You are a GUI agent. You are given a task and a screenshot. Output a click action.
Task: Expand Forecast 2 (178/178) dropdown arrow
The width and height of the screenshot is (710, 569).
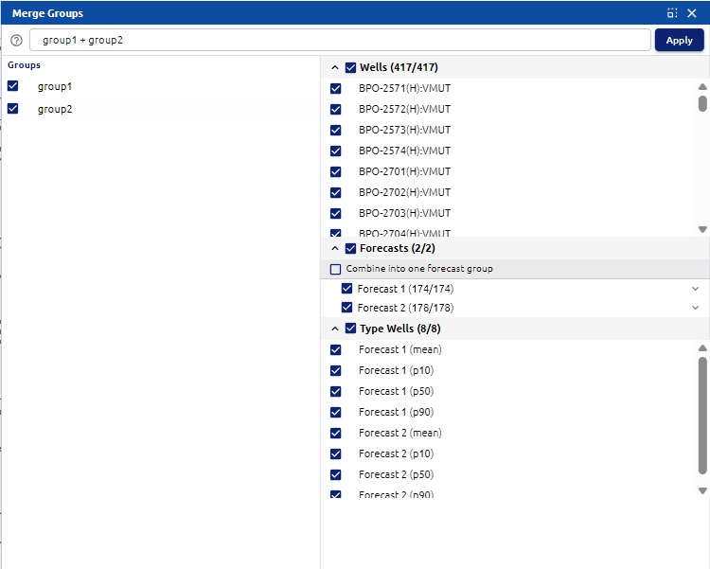pos(696,308)
